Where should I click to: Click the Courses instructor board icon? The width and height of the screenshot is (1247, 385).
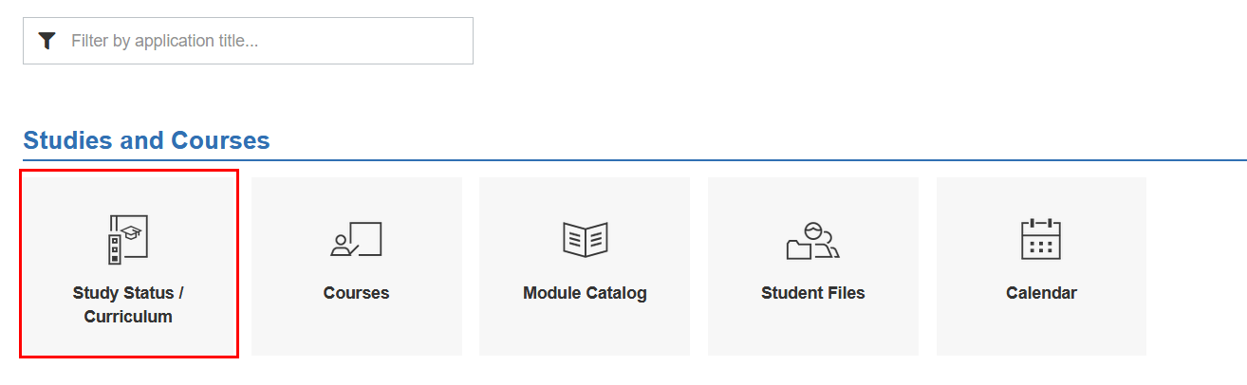pyautogui.click(x=356, y=239)
